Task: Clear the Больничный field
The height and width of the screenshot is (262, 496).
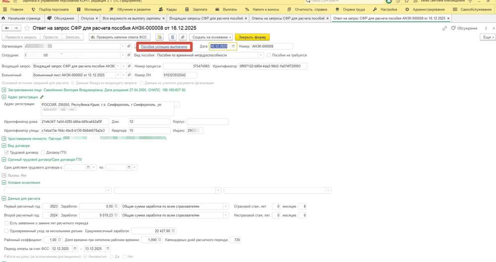Action: point(124,75)
